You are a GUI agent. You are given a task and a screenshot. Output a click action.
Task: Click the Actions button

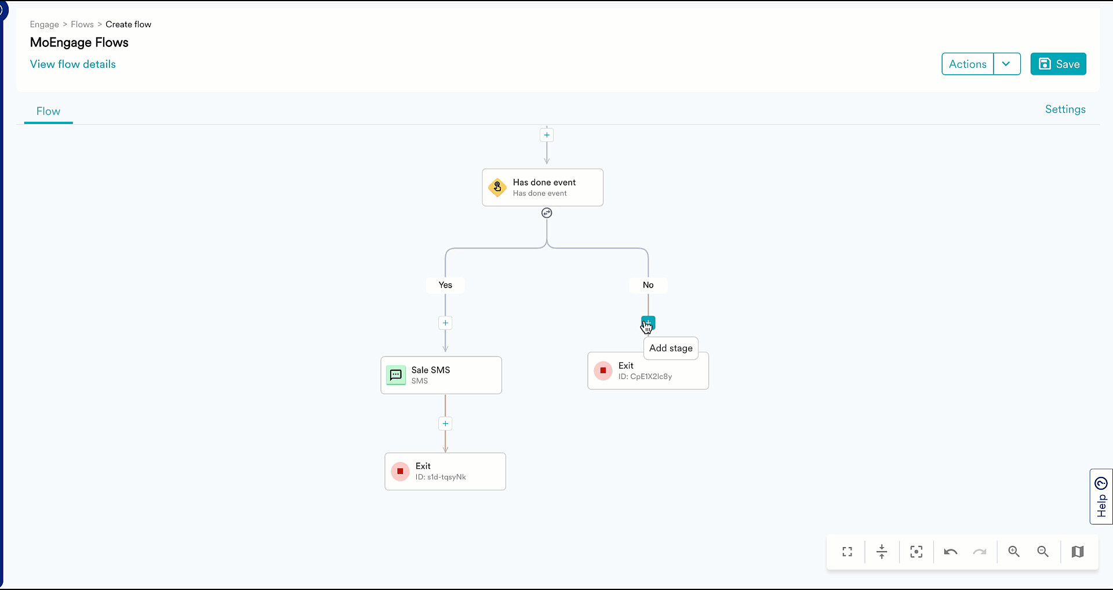(967, 64)
